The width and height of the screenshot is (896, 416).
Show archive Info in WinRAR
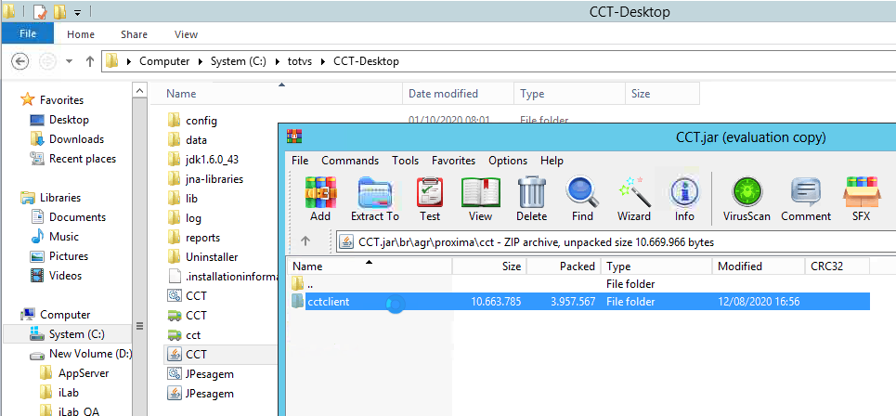coord(684,199)
